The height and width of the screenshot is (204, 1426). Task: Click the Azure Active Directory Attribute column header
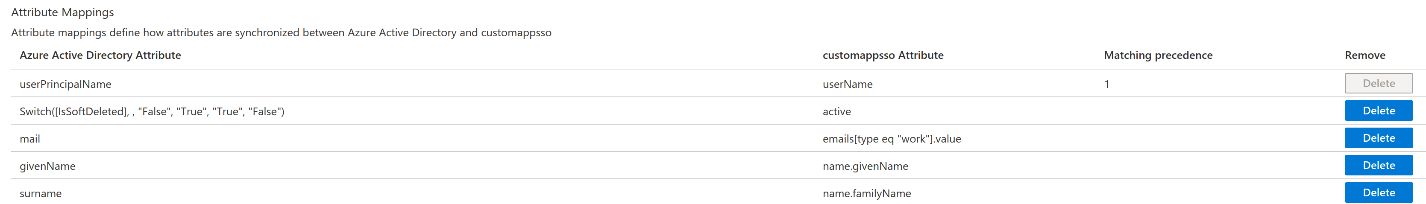[x=100, y=55]
